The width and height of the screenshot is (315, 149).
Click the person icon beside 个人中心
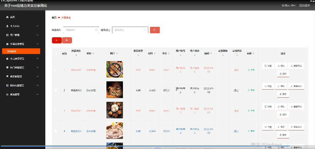[7, 26]
